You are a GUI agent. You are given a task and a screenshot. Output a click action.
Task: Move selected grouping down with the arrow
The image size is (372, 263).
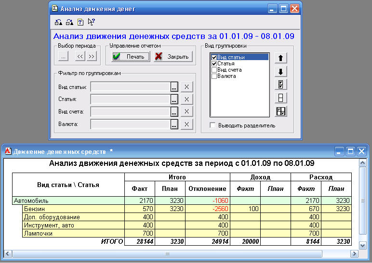280,72
